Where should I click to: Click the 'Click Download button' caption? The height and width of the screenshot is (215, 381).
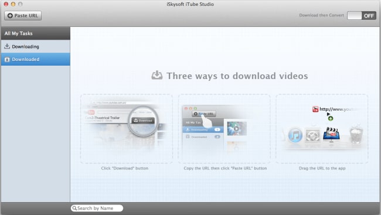(x=125, y=168)
